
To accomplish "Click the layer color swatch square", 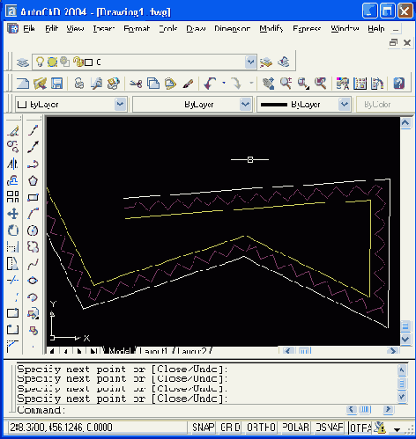I will point(89,62).
